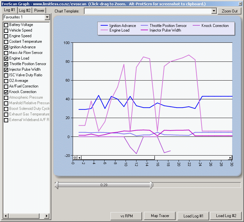Enable the Vehicle Speed checkbox
244x222 pixels.
click(x=6, y=31)
